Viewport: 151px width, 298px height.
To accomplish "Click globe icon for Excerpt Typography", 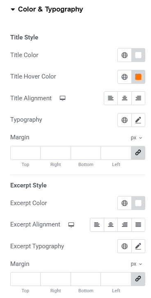I will point(124,246).
